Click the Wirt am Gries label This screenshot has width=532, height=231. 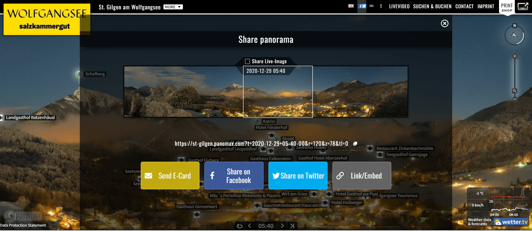coord(295,194)
